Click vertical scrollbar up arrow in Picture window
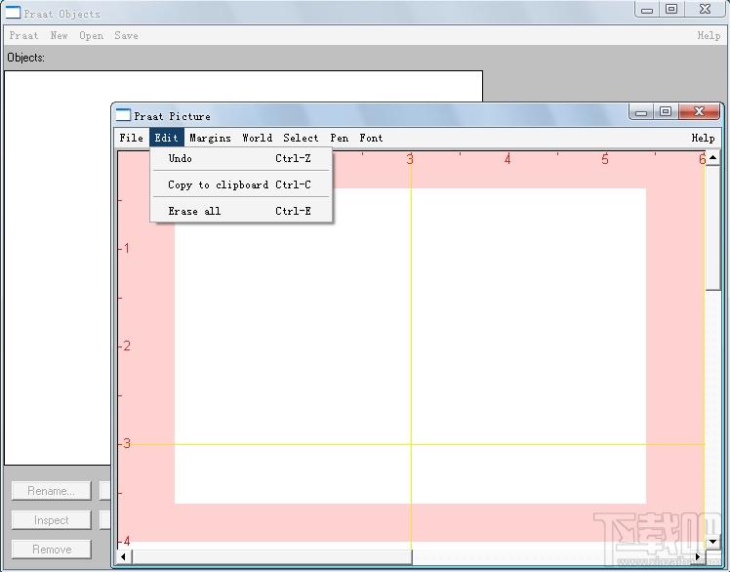The image size is (730, 572). pos(712,158)
